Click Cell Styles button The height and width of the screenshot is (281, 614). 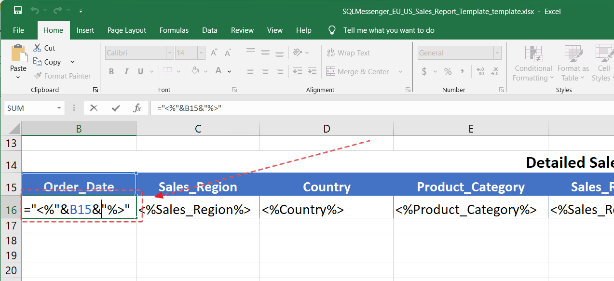tap(603, 63)
